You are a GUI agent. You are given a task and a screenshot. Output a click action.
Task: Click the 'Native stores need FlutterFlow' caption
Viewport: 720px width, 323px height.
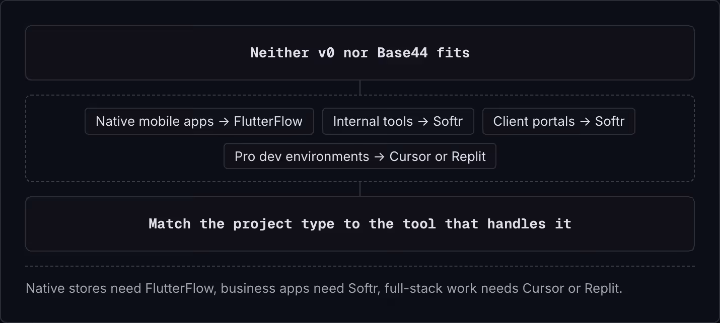point(324,289)
